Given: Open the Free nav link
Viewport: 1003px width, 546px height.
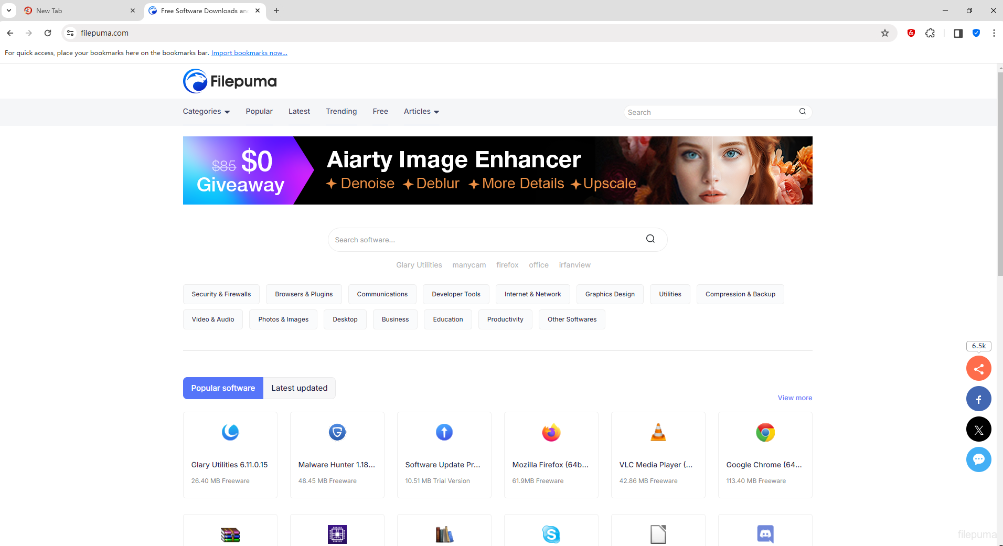Looking at the screenshot, I should (x=380, y=111).
